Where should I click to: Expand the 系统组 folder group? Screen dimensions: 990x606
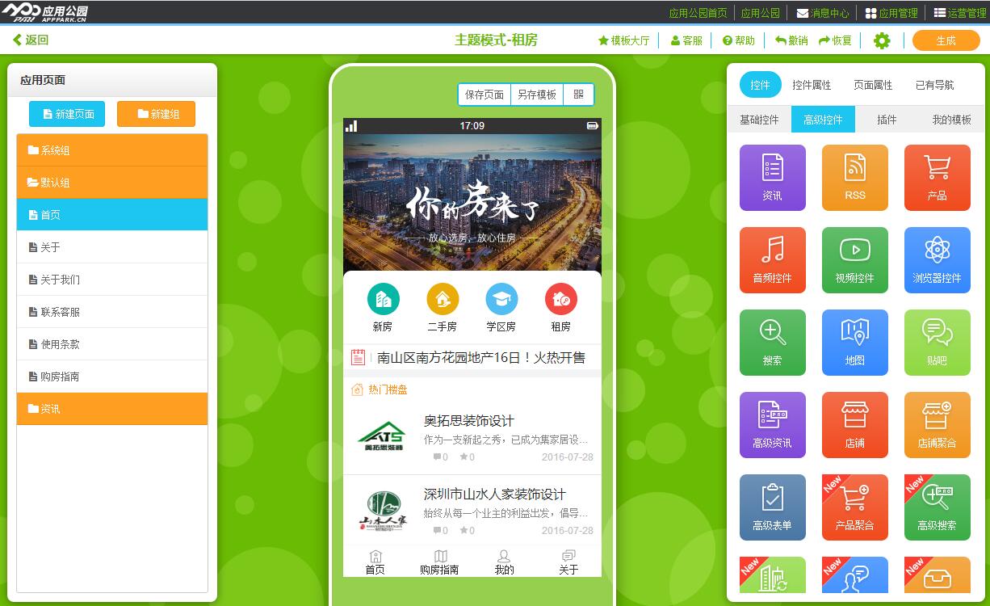(x=112, y=150)
